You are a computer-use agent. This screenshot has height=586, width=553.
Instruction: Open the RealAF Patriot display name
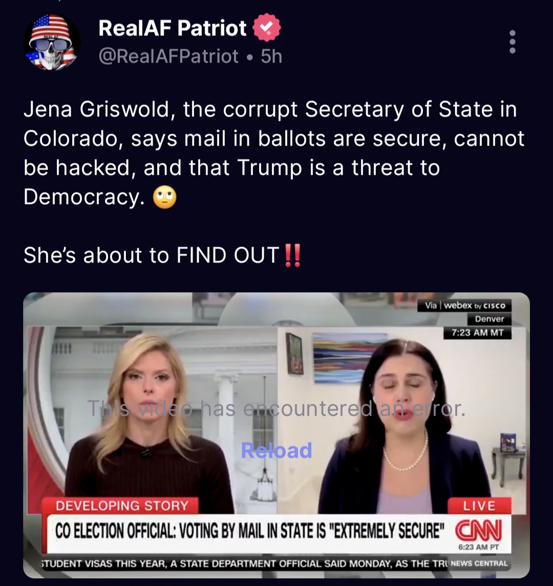pos(173,28)
